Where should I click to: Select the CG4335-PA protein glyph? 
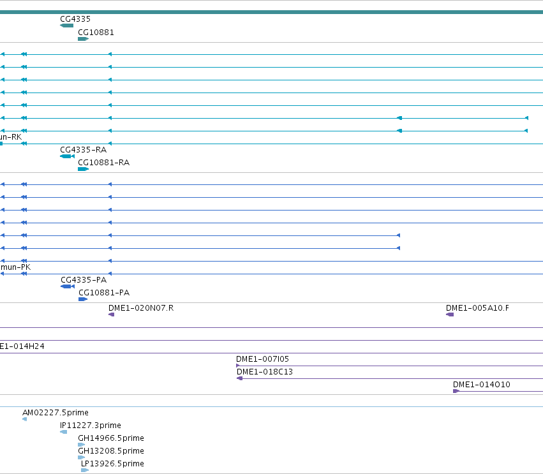[x=68, y=286]
